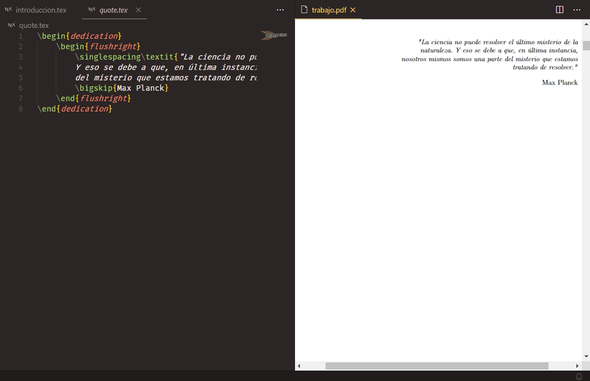Click the TEX file icon on the quote.tex tab
Viewport: 590px width, 381px height.
pos(91,9)
